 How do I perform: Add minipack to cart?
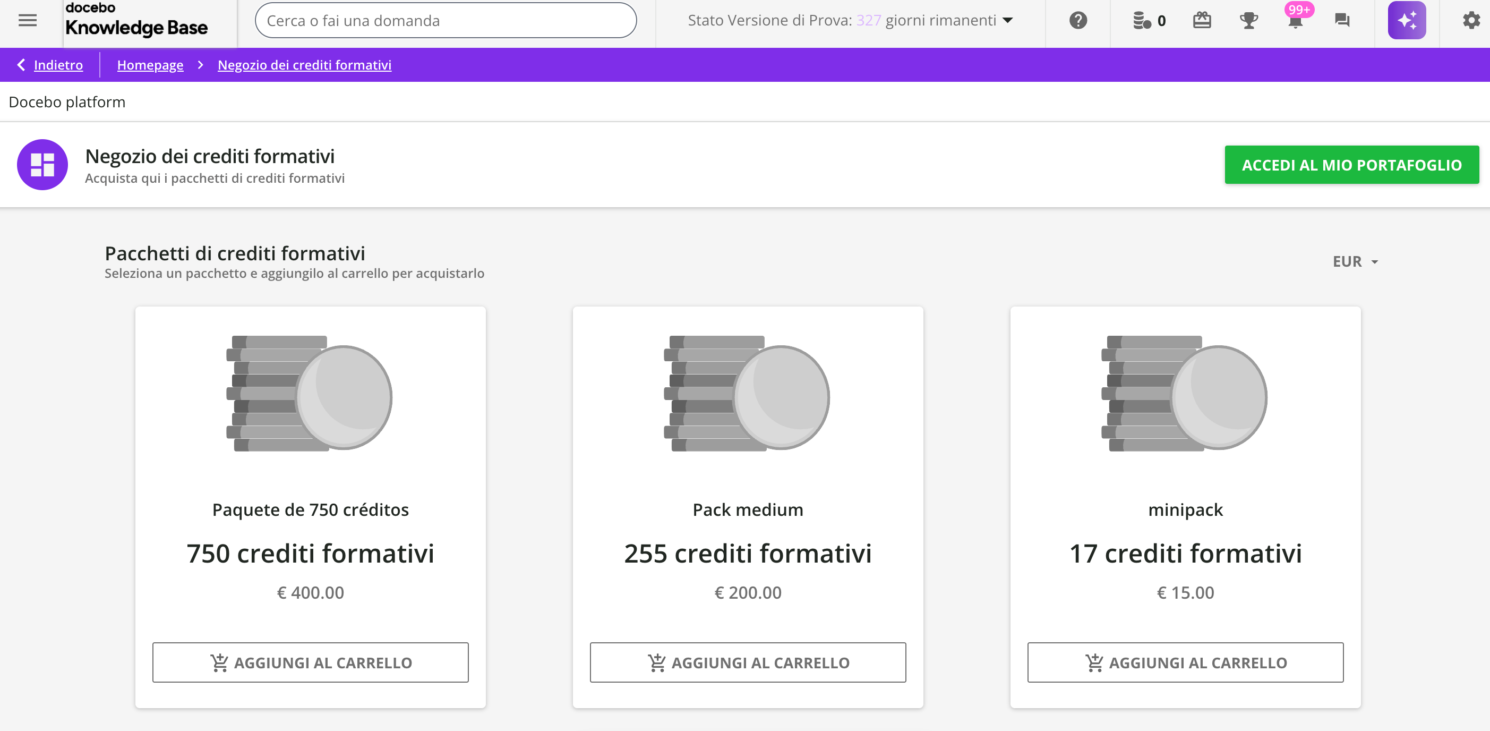pos(1185,662)
